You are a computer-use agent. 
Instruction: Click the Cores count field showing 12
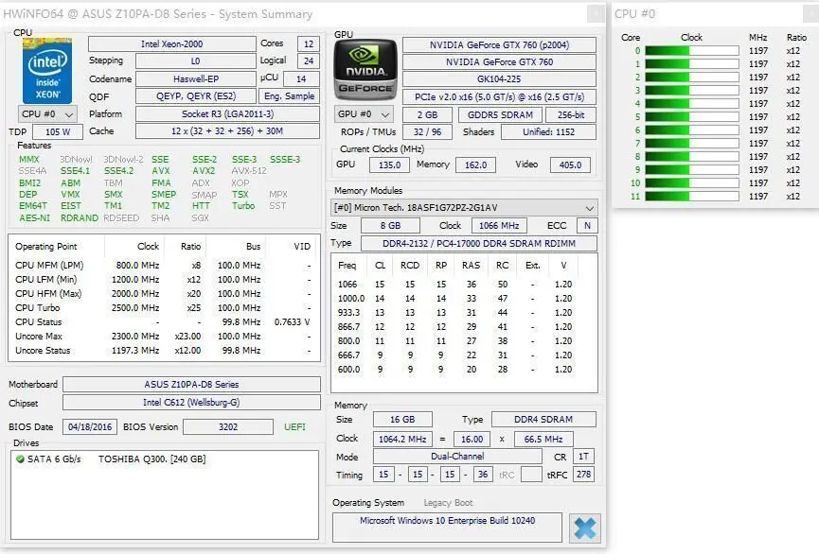click(x=309, y=44)
